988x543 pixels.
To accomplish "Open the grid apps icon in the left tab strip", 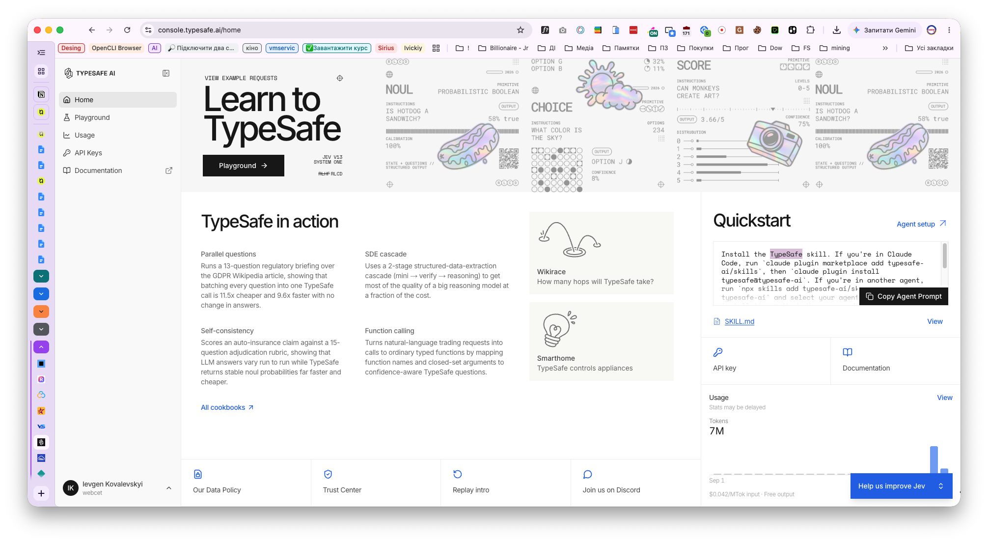I will pos(41,71).
